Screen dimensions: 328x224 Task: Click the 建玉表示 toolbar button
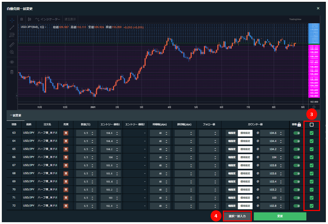70,19
